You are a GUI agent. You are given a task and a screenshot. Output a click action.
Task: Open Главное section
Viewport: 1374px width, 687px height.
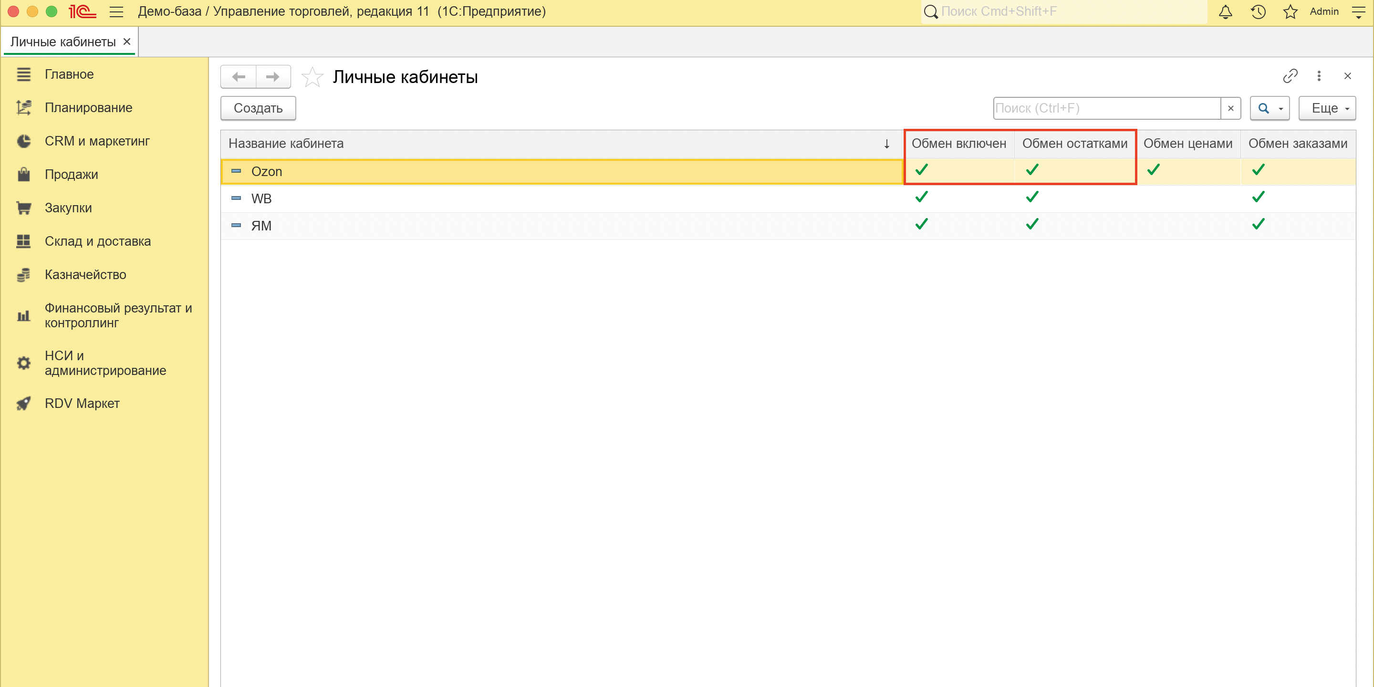69,74
